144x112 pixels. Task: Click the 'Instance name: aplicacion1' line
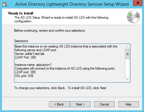coord(33,65)
